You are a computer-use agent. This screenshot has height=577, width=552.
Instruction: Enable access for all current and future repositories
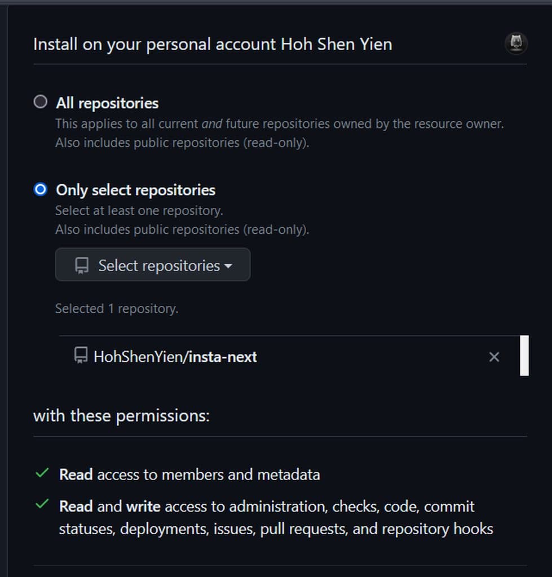coord(40,101)
